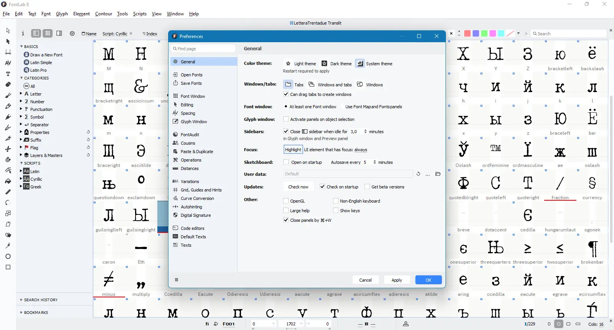Screen dimensions: 614x330
Task: Enable Activate panels on object selection
Action: pyautogui.click(x=286, y=119)
